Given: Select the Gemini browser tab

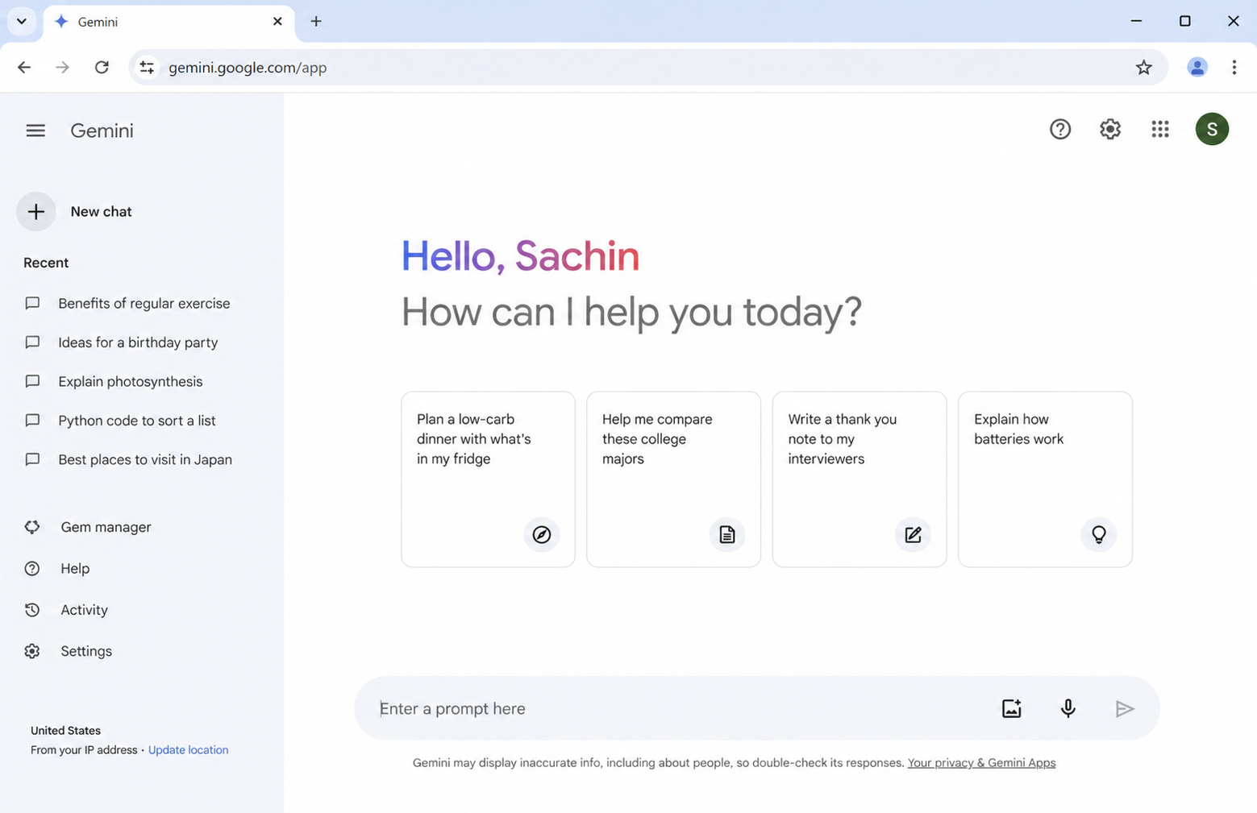Looking at the screenshot, I should [x=169, y=22].
